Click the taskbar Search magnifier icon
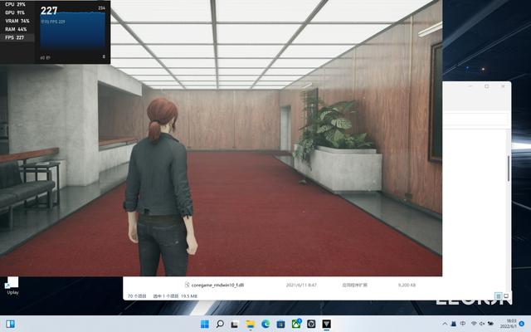 click(x=221, y=324)
